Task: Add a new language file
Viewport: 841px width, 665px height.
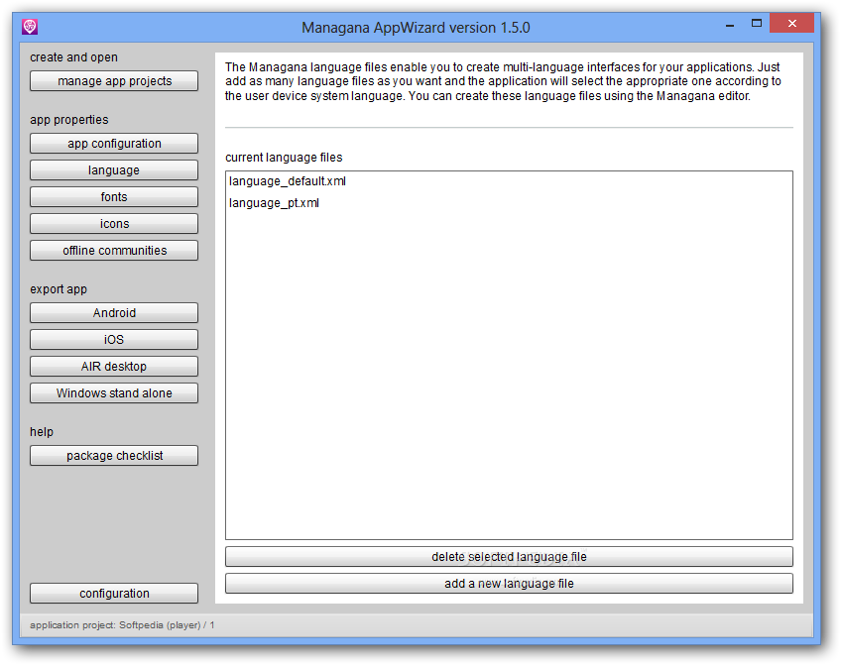Action: pos(509,584)
